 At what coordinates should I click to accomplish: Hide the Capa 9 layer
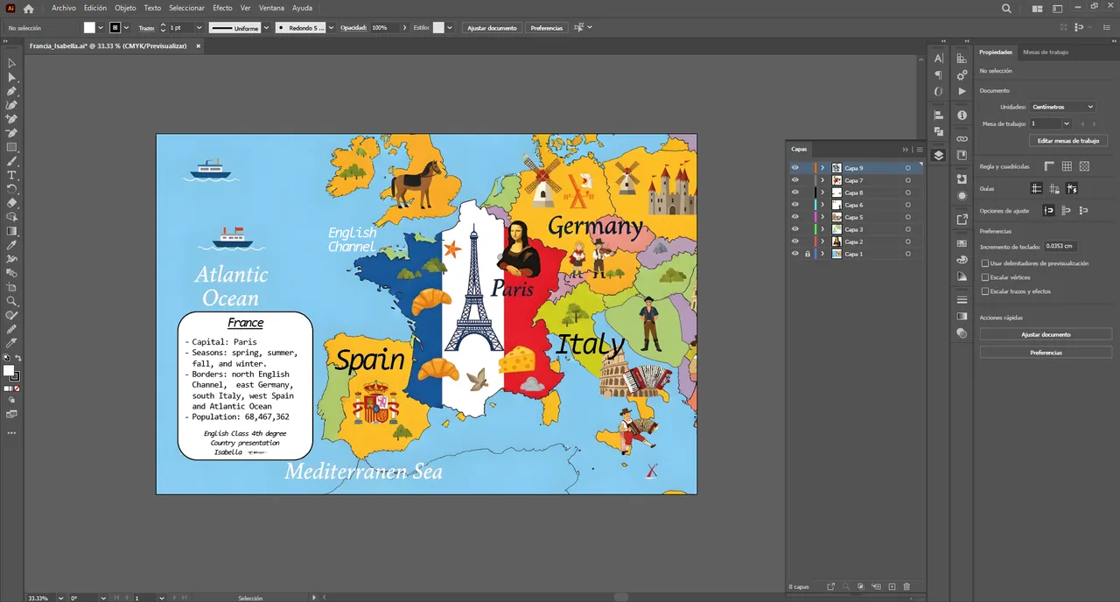pos(795,168)
